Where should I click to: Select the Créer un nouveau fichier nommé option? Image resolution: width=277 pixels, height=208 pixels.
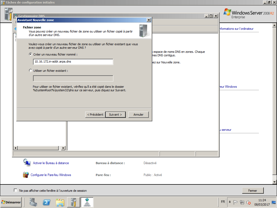point(30,54)
